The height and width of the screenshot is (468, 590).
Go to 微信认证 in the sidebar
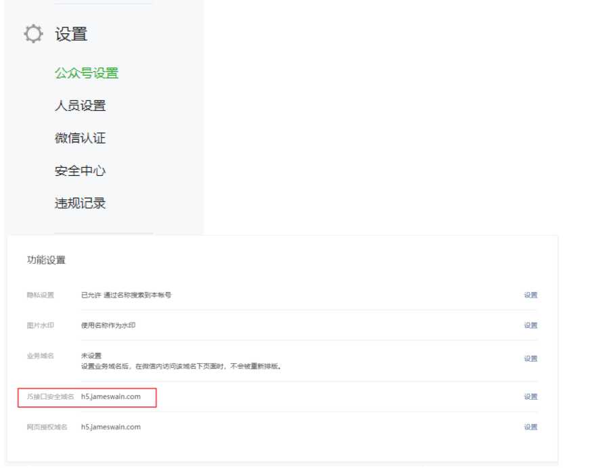pyautogui.click(x=80, y=138)
